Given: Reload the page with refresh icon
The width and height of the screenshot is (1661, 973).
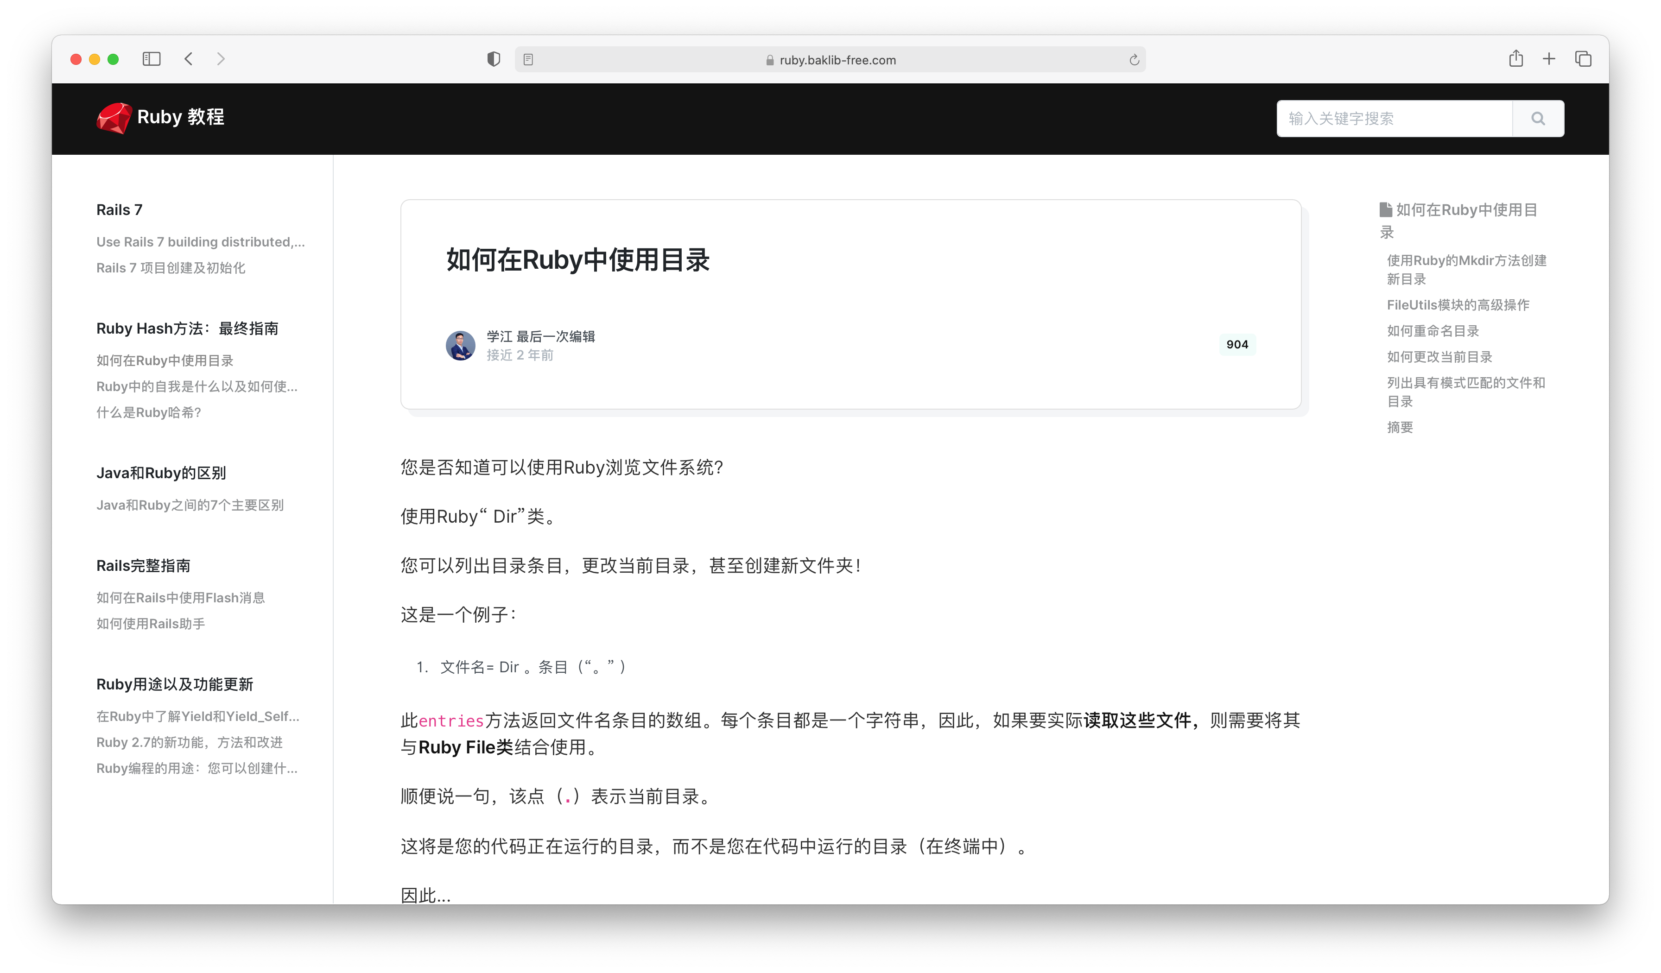Looking at the screenshot, I should tap(1134, 60).
